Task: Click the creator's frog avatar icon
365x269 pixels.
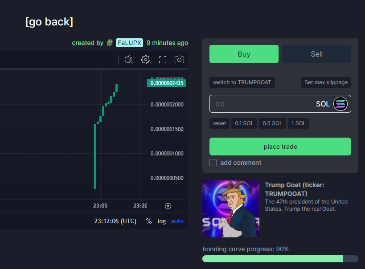Action: pos(110,43)
